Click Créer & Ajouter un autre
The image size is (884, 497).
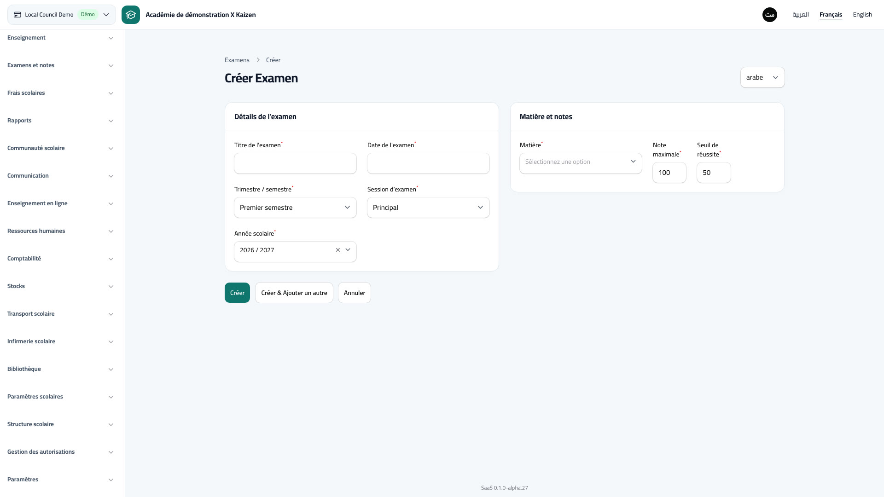(x=294, y=293)
